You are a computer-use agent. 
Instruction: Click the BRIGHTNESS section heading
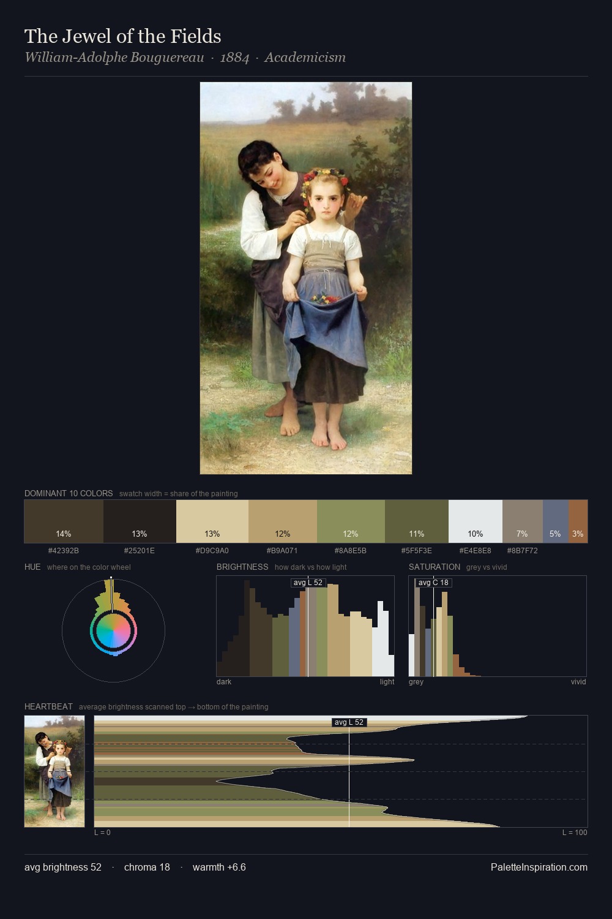point(242,567)
